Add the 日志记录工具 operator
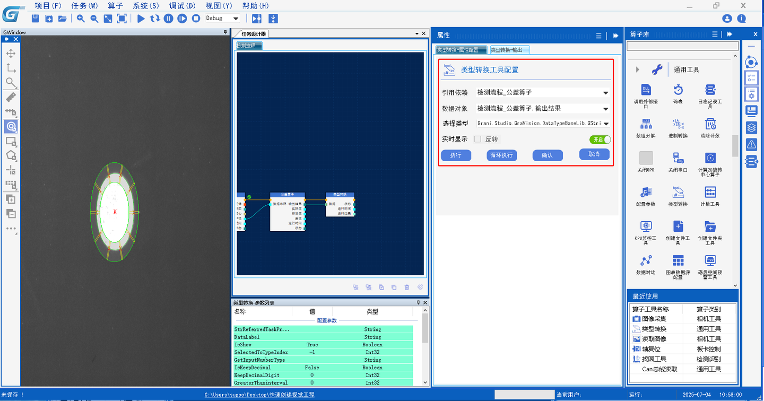764x401 pixels. point(710,95)
